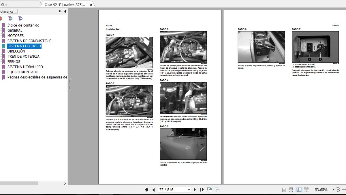Go to the last page
Viewport: 346px width, 195px height.
pyautogui.click(x=202, y=190)
